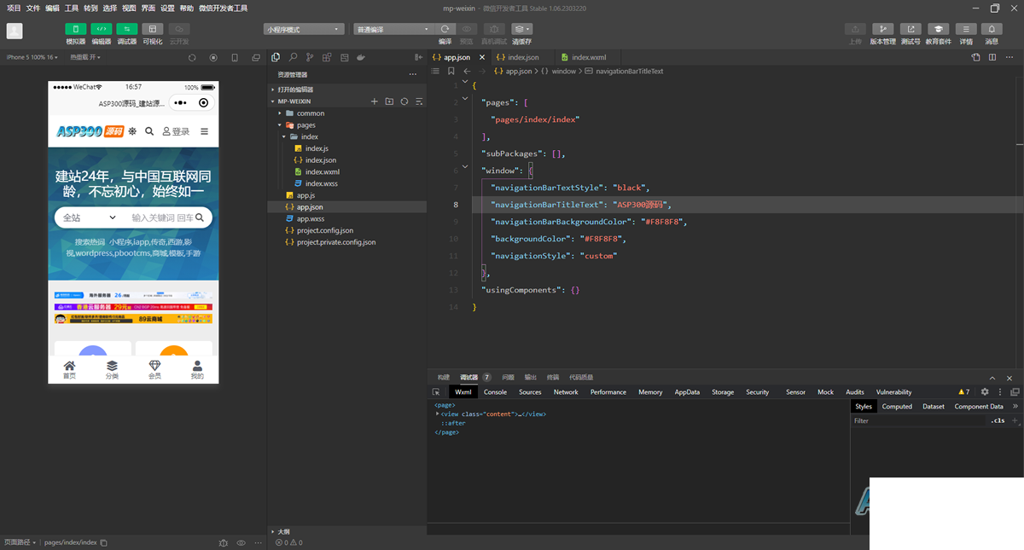
Task: Switch to the Network tab
Action: point(566,392)
